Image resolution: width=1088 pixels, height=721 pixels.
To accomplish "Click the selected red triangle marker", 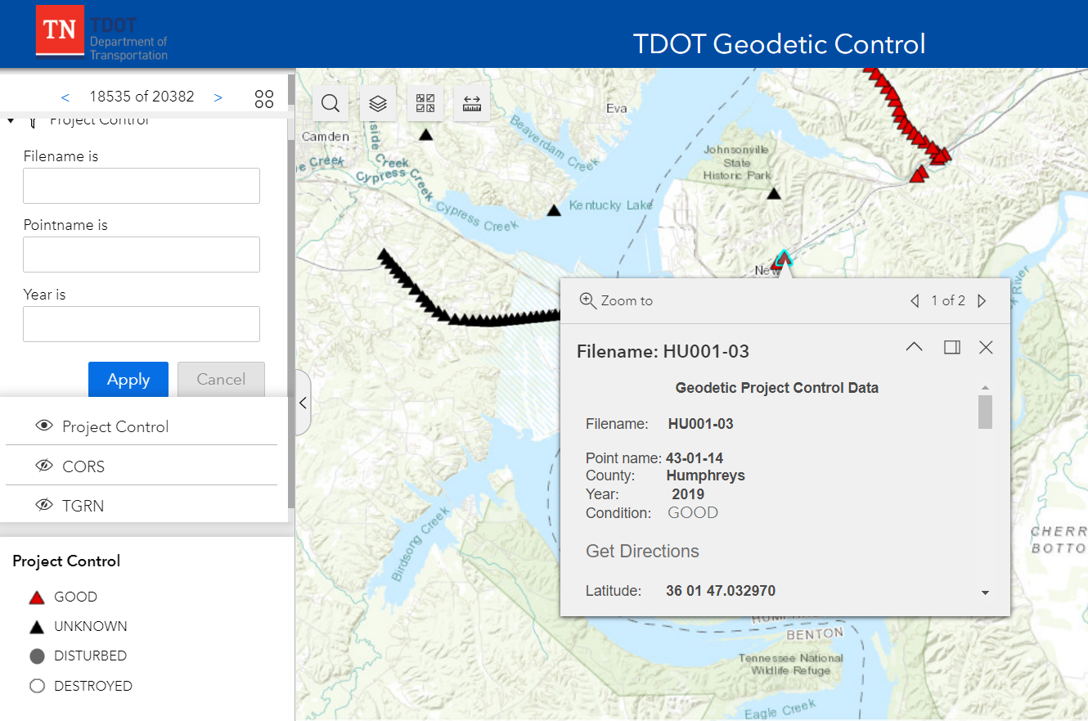I will (x=784, y=259).
